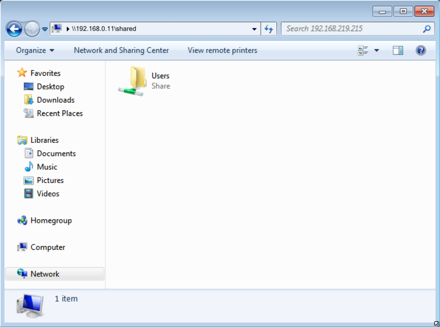
Task: Click the computer icon in details pane
Action: 31,306
